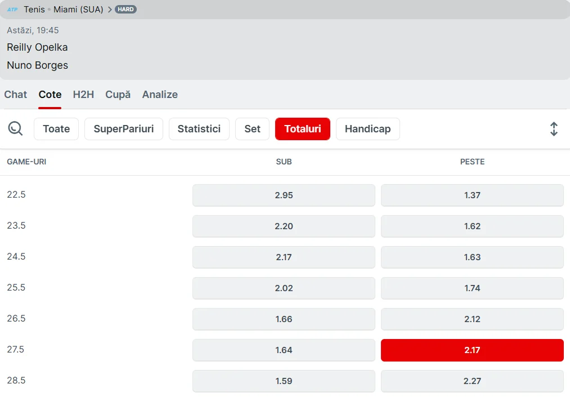Select the SuperPariuri filter
Viewport: 570px width, 397px height.
coord(123,129)
